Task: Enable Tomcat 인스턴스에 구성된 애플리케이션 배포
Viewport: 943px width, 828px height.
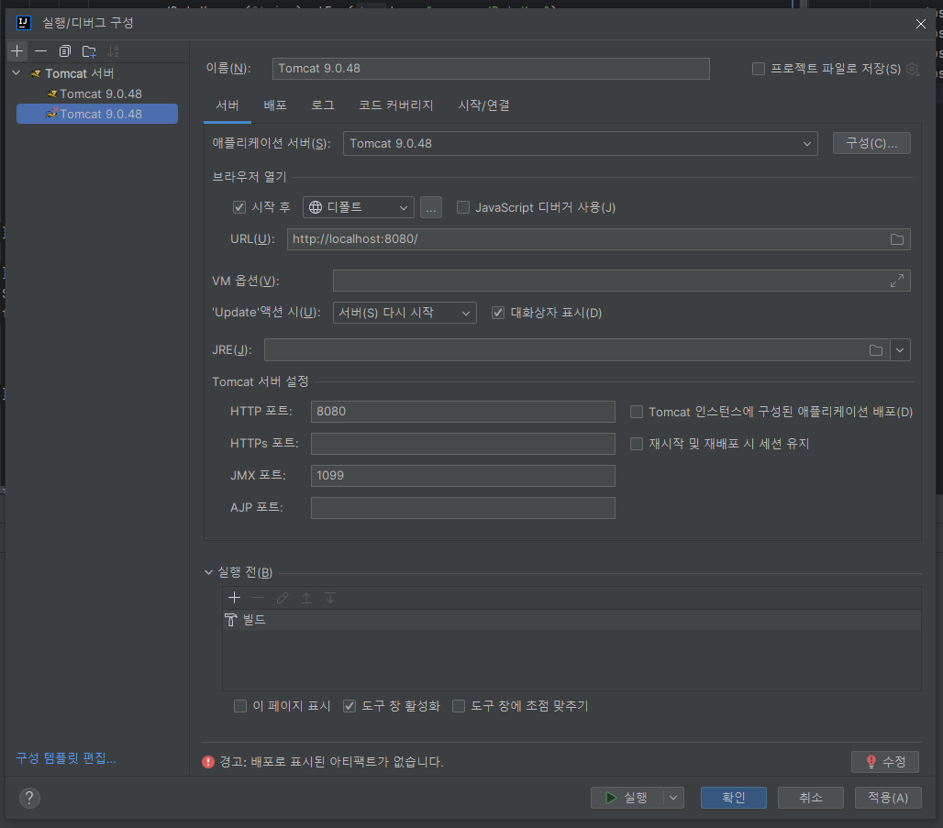Action: [637, 412]
